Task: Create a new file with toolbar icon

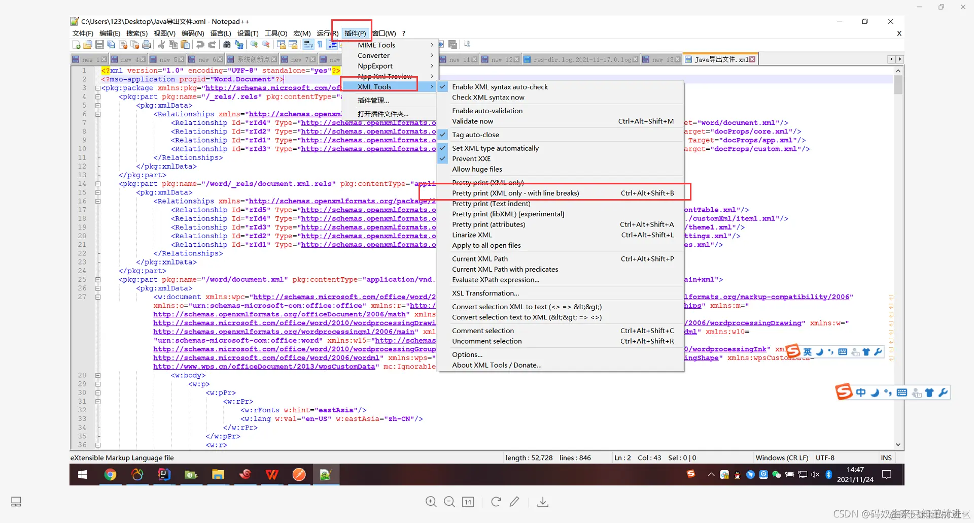Action: click(77, 45)
